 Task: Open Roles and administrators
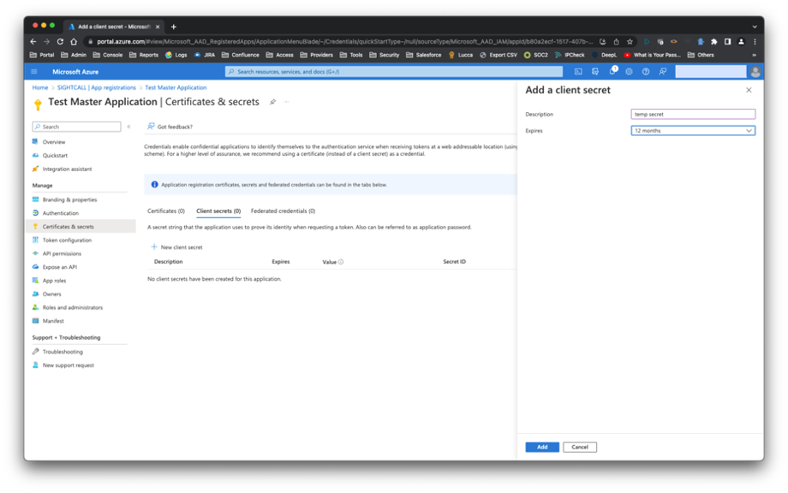[72, 308]
